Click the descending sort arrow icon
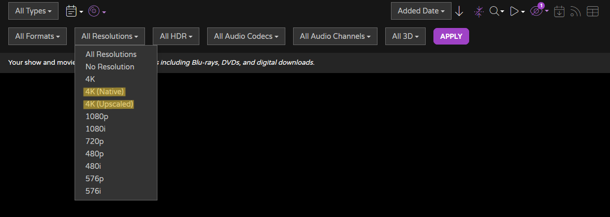610x217 pixels. point(459,11)
